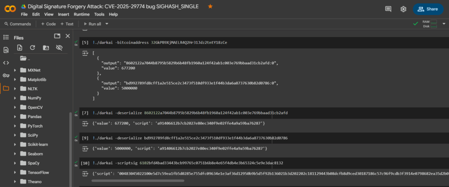Refresh the Files panel listing
Viewport: 449px width, 187px height.
pos(32,48)
